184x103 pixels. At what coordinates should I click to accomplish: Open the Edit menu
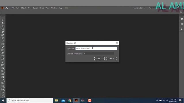point(18,8)
